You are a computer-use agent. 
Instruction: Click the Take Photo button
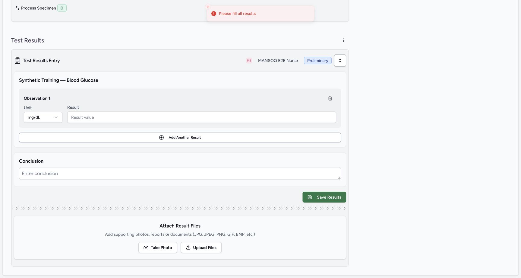pyautogui.click(x=158, y=248)
